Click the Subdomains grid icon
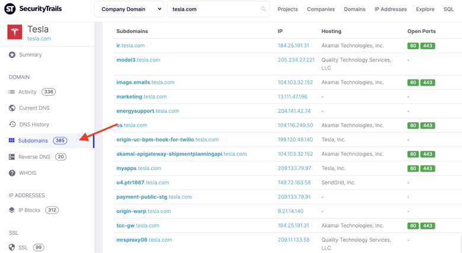The height and width of the screenshot is (253, 462). click(x=11, y=140)
